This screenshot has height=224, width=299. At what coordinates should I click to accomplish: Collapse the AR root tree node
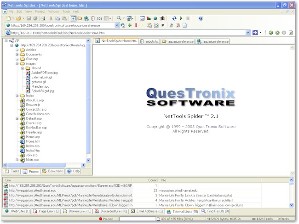[x=6, y=41]
